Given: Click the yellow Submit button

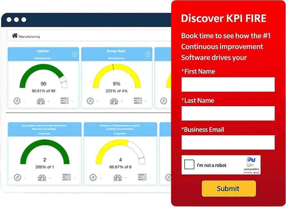Looking at the screenshot, I should point(229,188).
